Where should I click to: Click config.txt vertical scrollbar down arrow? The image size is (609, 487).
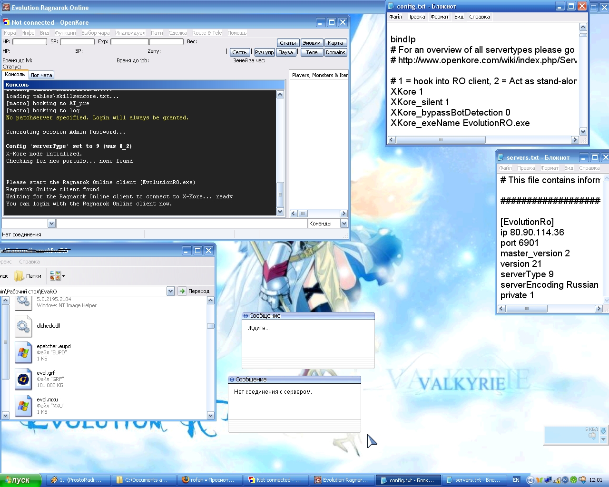pos(583,132)
